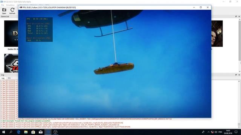Switch to the TTY tab
The image size is (241, 135).
[x=9, y=78]
